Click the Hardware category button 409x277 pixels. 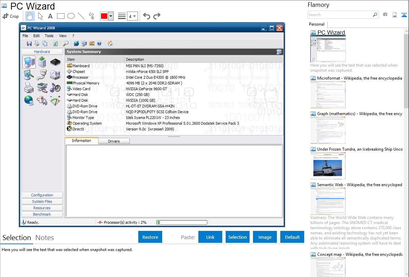(42, 52)
